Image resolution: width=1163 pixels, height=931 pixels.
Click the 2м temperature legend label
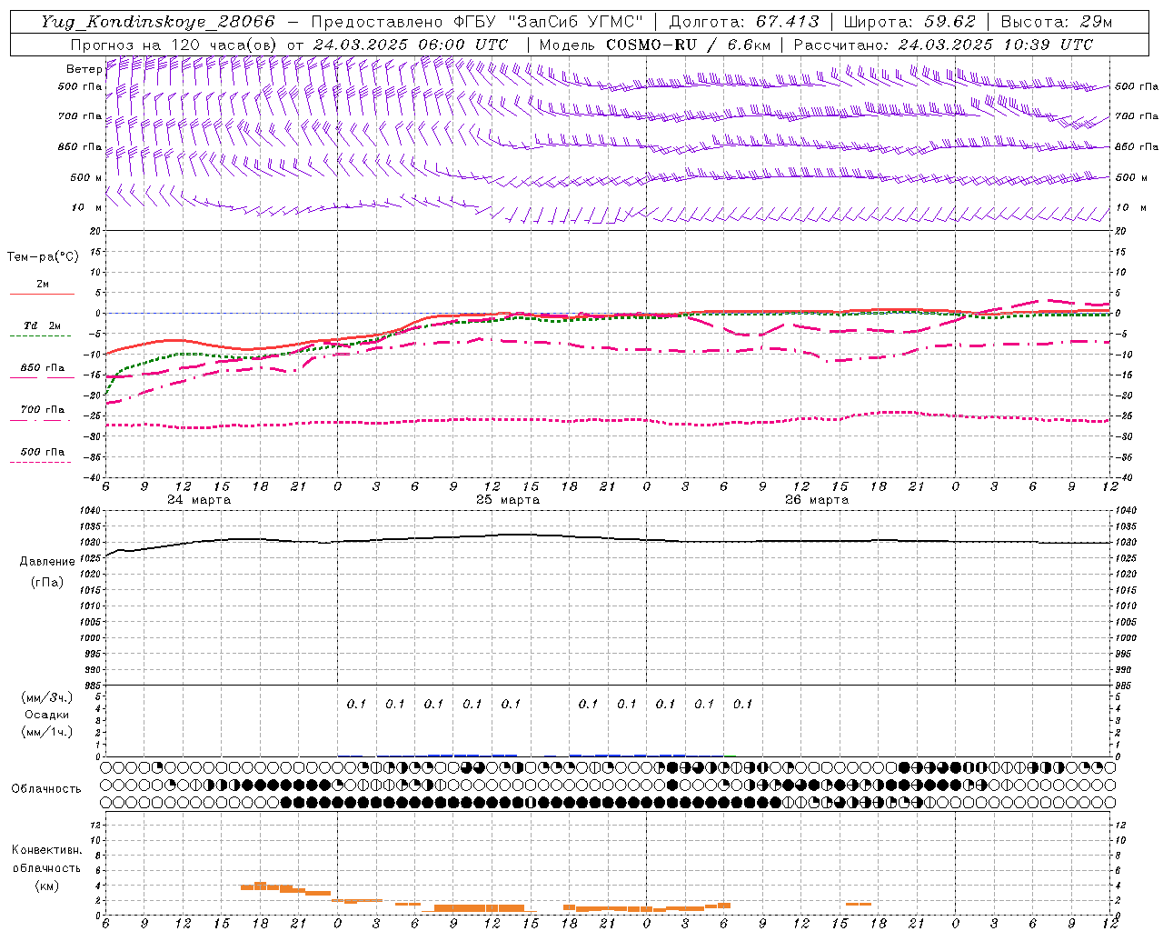click(x=42, y=284)
